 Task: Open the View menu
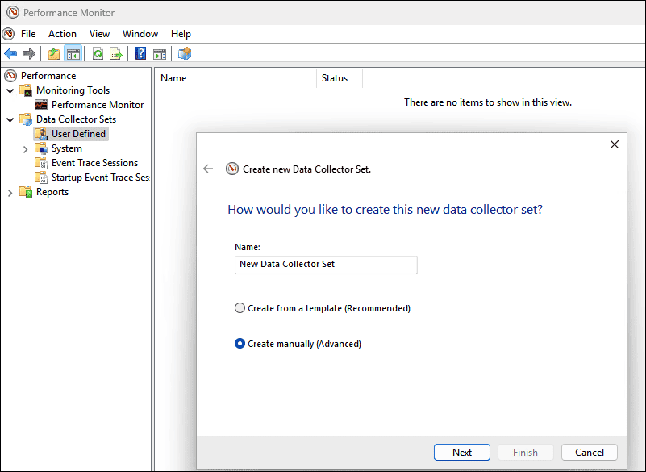click(x=99, y=33)
